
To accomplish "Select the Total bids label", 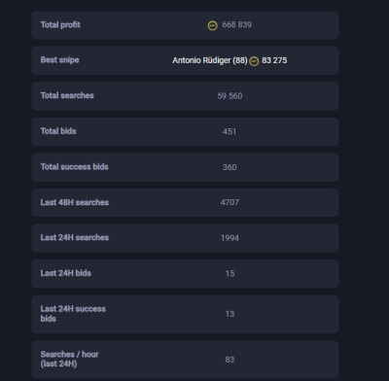I will (x=58, y=131).
